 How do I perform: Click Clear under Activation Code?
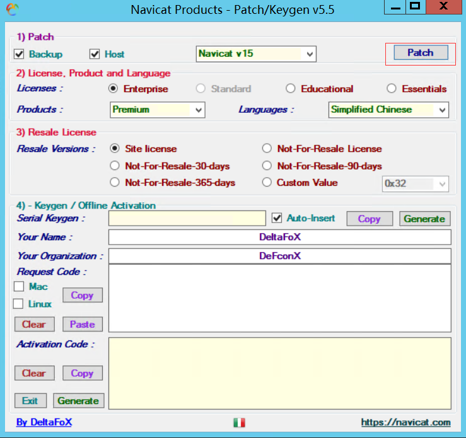pos(35,373)
